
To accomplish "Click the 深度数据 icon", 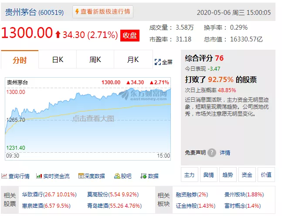I will tap(81, 176).
